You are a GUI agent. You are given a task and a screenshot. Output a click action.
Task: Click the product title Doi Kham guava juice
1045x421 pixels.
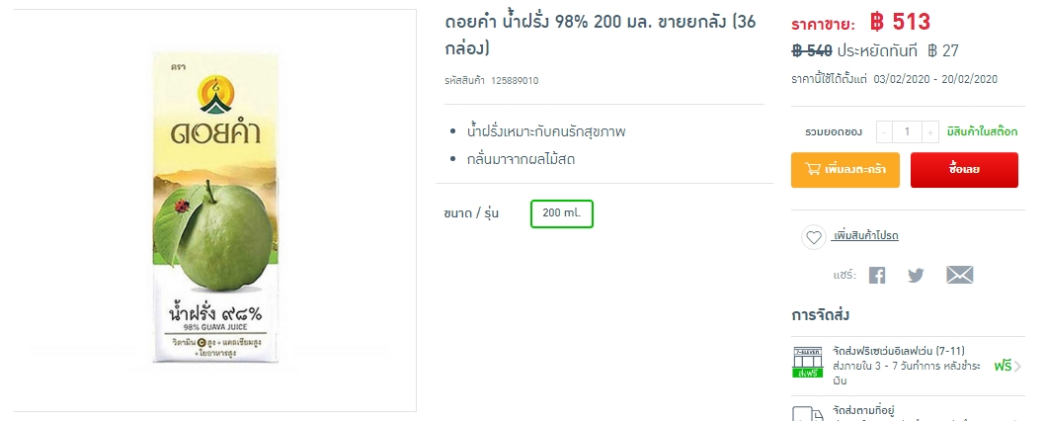(601, 36)
